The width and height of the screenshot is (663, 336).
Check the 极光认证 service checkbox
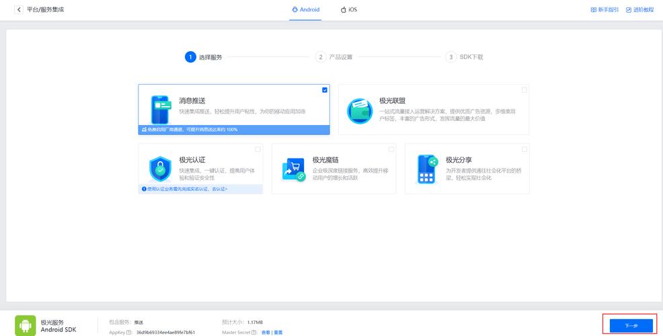tap(258, 149)
